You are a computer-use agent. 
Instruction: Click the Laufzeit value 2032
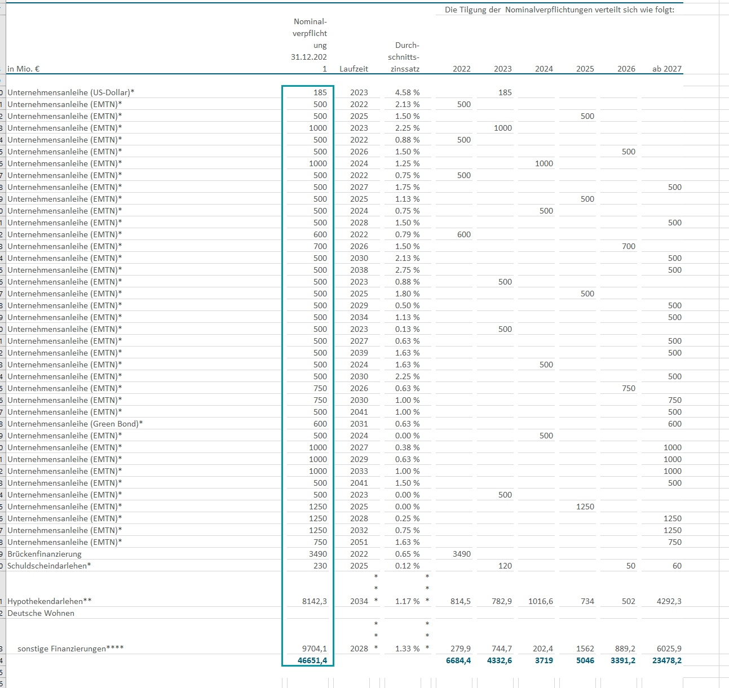tap(359, 530)
